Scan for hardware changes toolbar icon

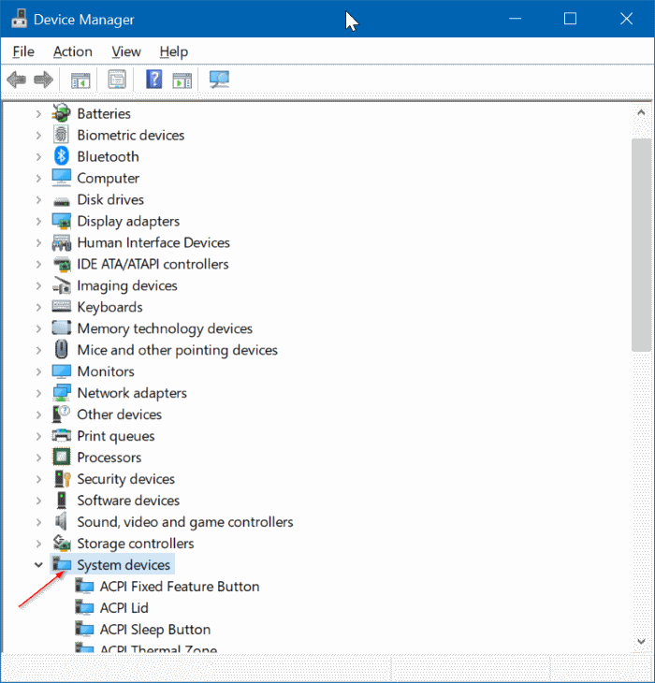pos(219,80)
